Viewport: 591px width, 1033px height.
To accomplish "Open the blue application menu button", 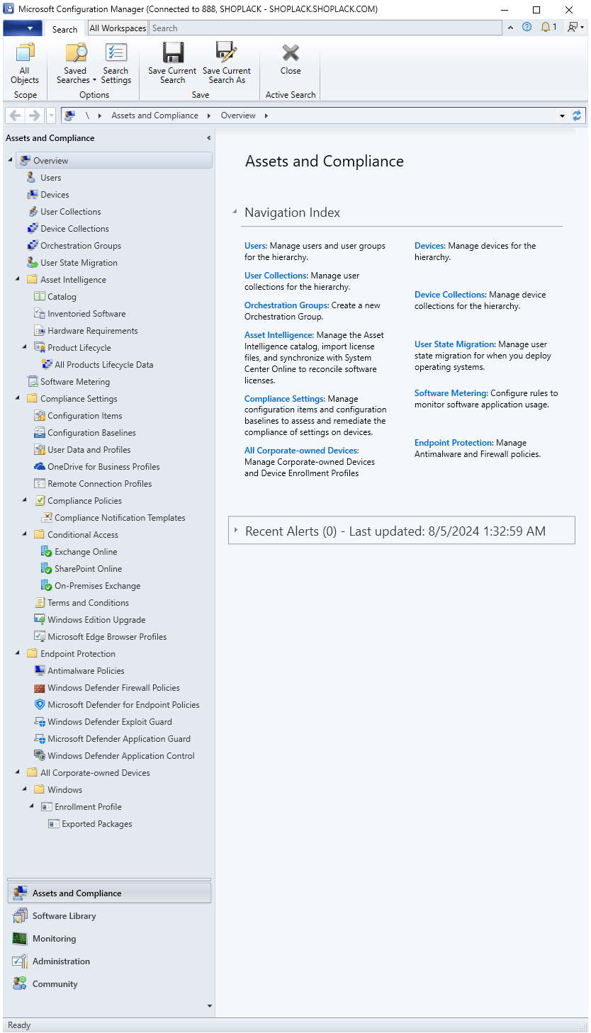I will pyautogui.click(x=23, y=28).
